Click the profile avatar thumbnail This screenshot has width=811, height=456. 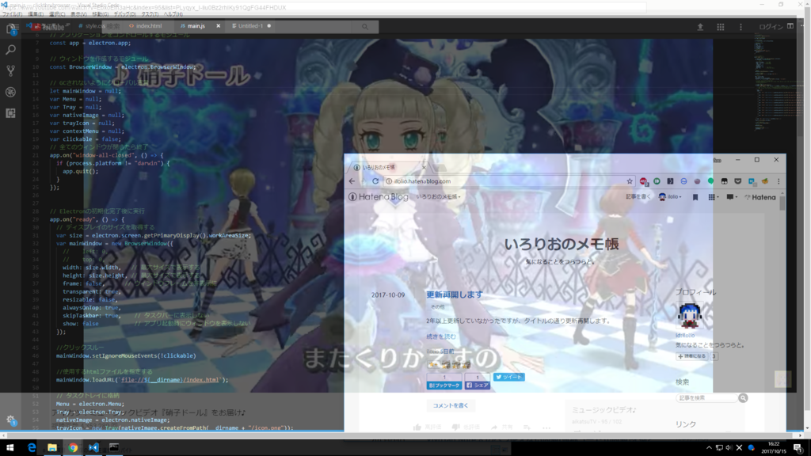click(690, 315)
